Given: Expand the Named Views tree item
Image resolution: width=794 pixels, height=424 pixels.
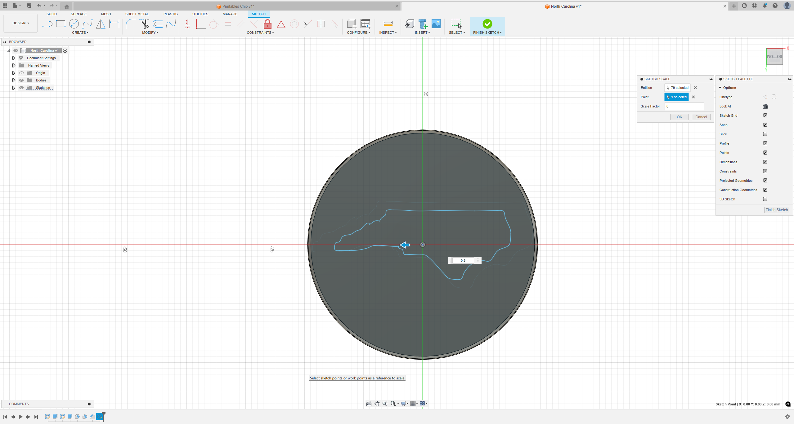Looking at the screenshot, I should (x=13, y=65).
